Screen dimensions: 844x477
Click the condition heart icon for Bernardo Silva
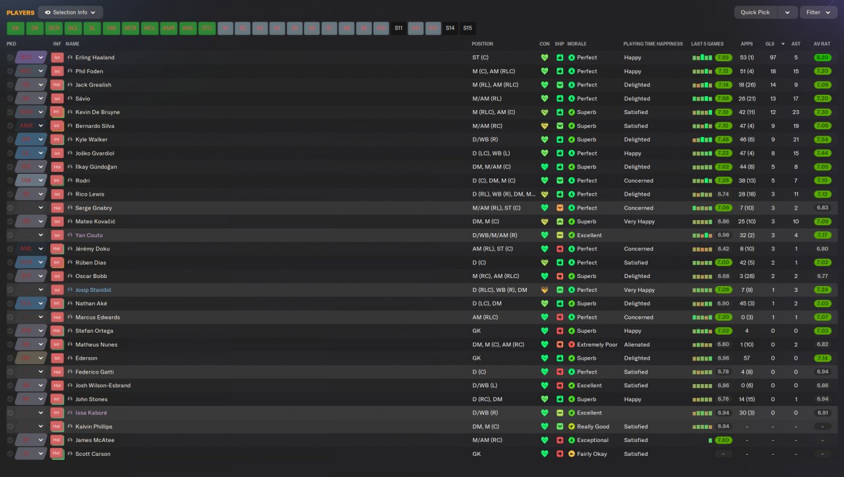545,126
